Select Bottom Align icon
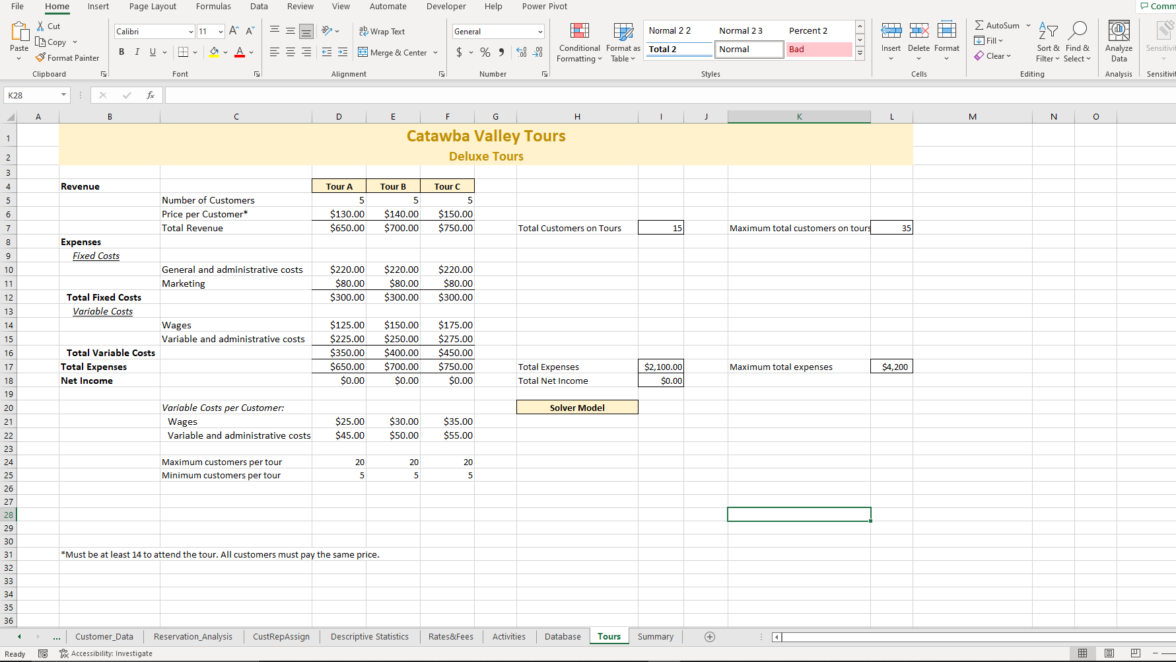The height and width of the screenshot is (662, 1176). 306,31
